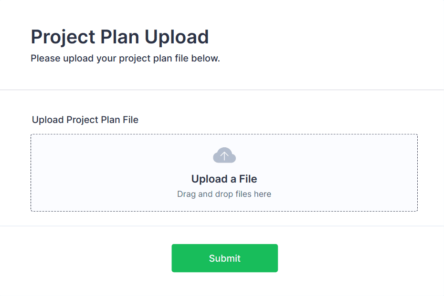Open file browser from the upload area
This screenshot has width=444, height=296.
(x=224, y=173)
